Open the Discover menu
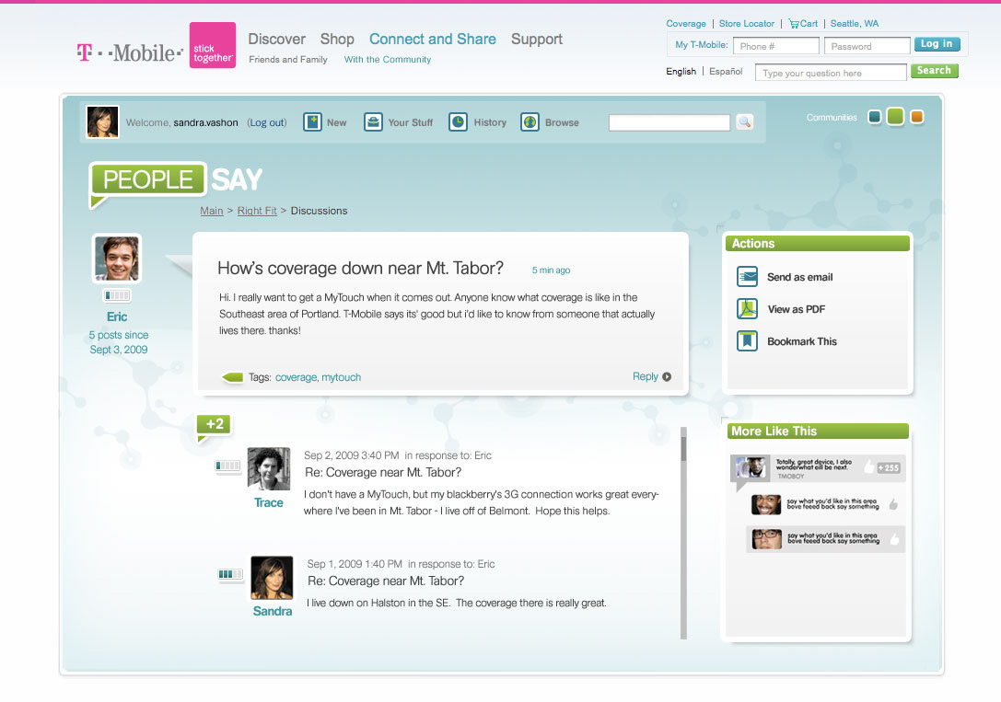 click(276, 39)
